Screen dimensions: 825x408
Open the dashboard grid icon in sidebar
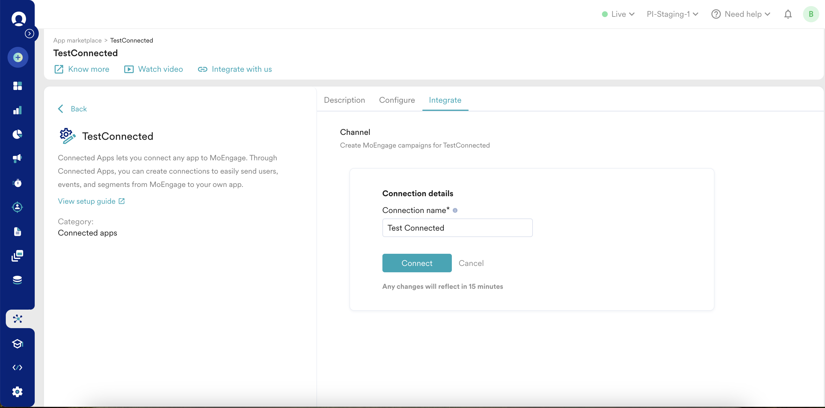click(x=18, y=86)
